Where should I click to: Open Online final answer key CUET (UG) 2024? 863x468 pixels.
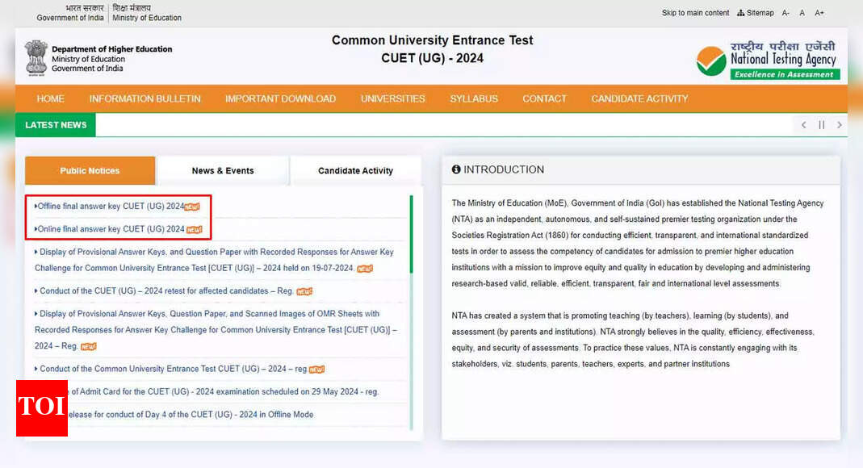tap(110, 229)
